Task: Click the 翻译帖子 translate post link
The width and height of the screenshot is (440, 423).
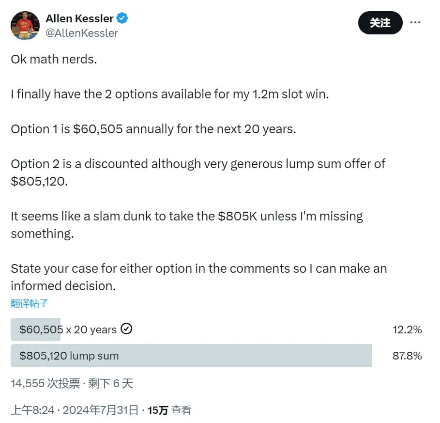Action: [x=30, y=304]
